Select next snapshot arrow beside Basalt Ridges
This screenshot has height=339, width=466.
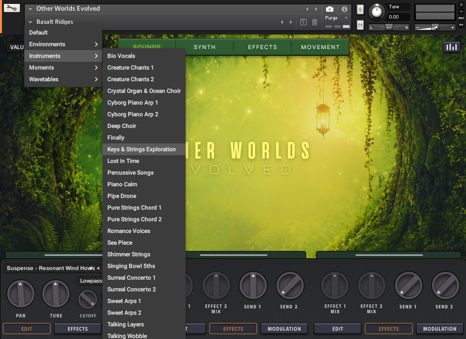tap(291, 22)
